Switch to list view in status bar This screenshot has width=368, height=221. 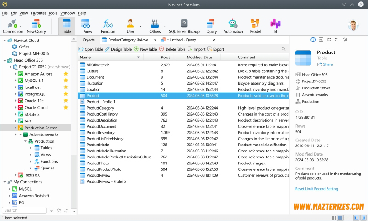point(333,218)
